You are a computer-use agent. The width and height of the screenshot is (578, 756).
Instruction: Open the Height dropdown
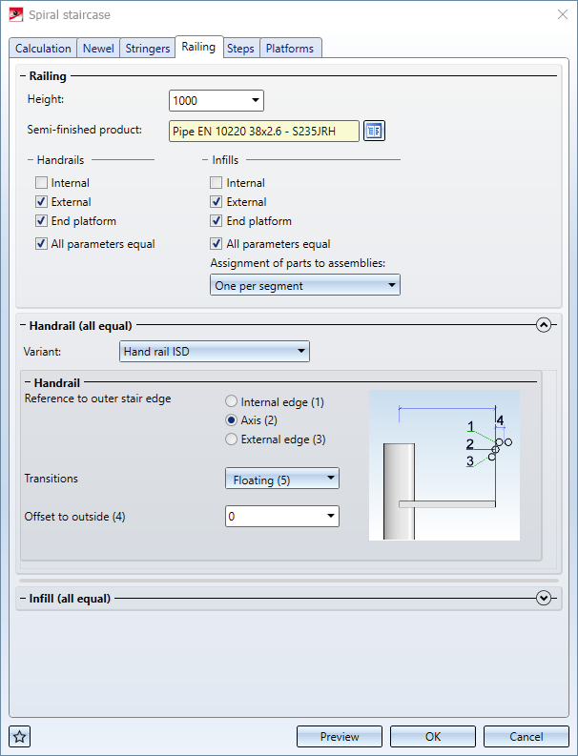click(x=256, y=101)
